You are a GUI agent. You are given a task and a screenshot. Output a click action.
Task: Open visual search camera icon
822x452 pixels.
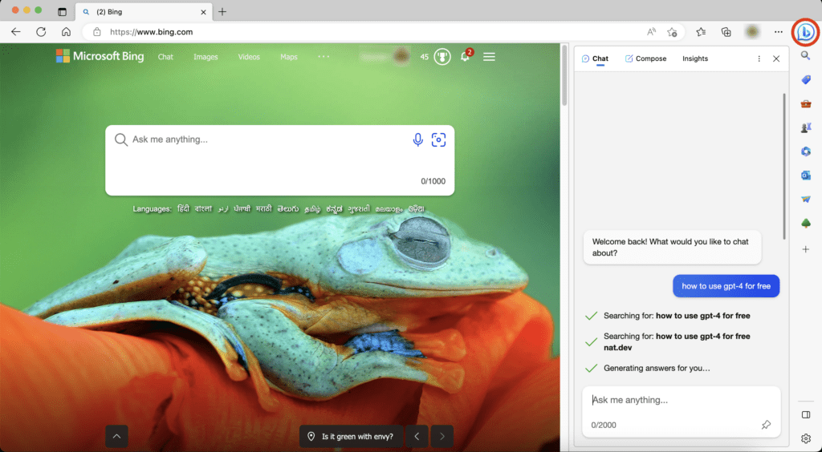(x=439, y=139)
